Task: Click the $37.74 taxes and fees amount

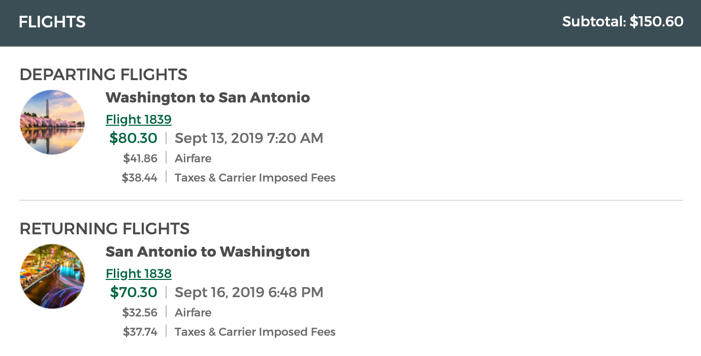Action: coord(140,332)
